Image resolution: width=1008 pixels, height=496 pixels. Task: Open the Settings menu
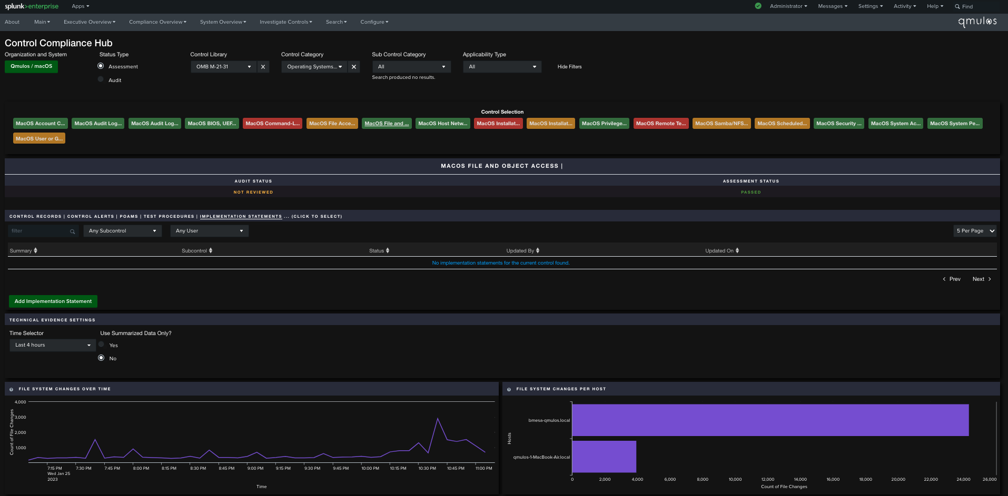click(x=871, y=6)
